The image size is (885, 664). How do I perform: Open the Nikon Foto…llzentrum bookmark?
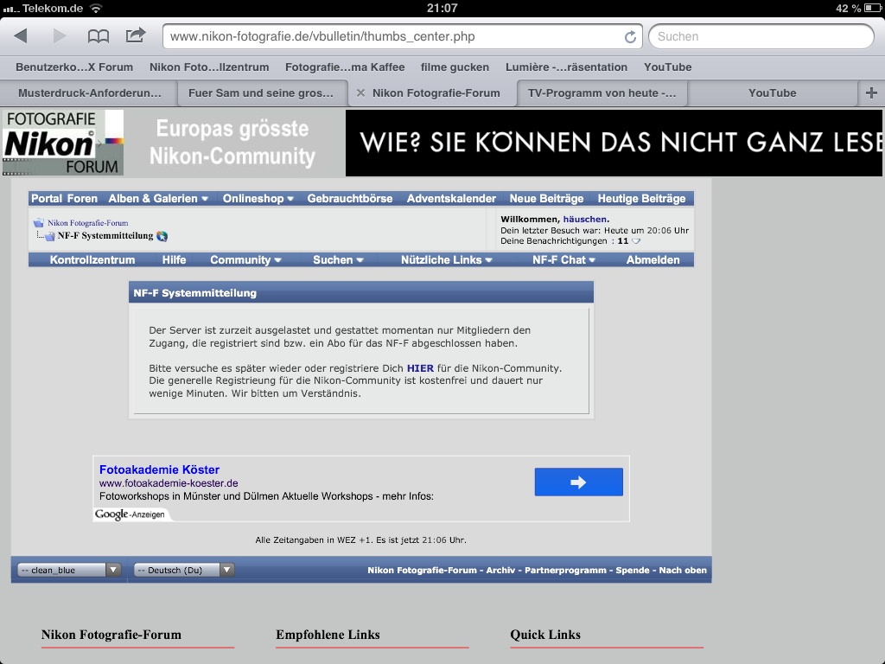tap(209, 67)
